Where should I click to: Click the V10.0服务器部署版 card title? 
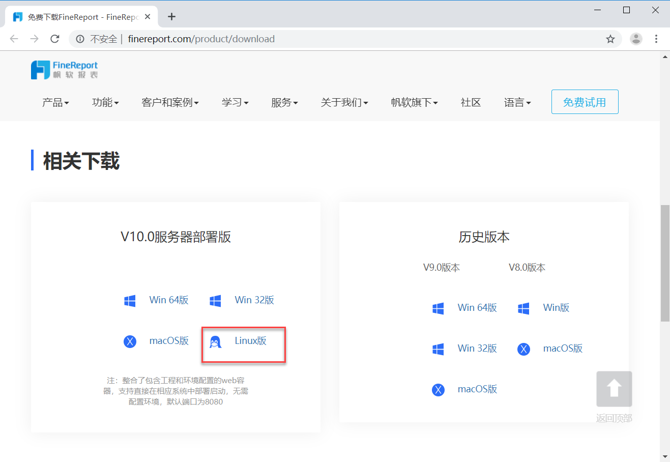pyautogui.click(x=176, y=237)
